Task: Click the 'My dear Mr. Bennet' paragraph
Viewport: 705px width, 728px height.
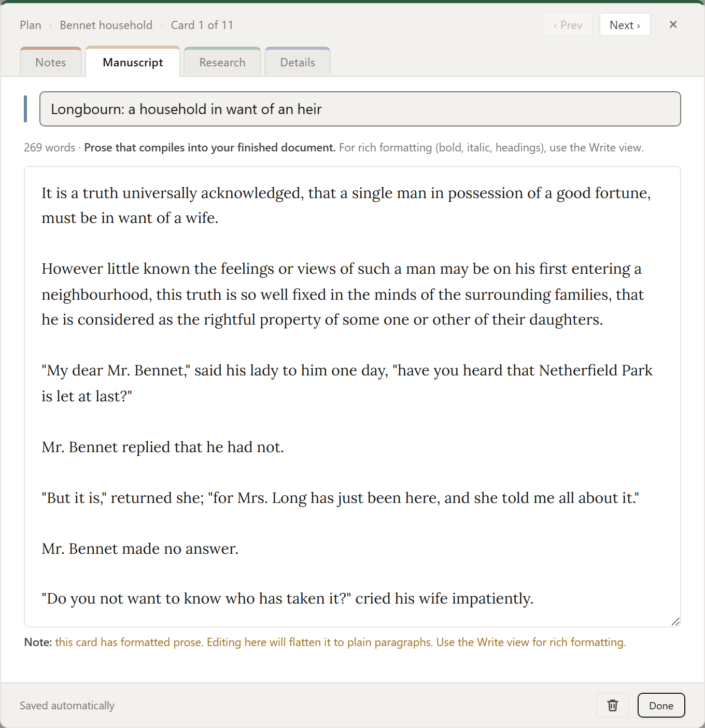Action: [347, 383]
